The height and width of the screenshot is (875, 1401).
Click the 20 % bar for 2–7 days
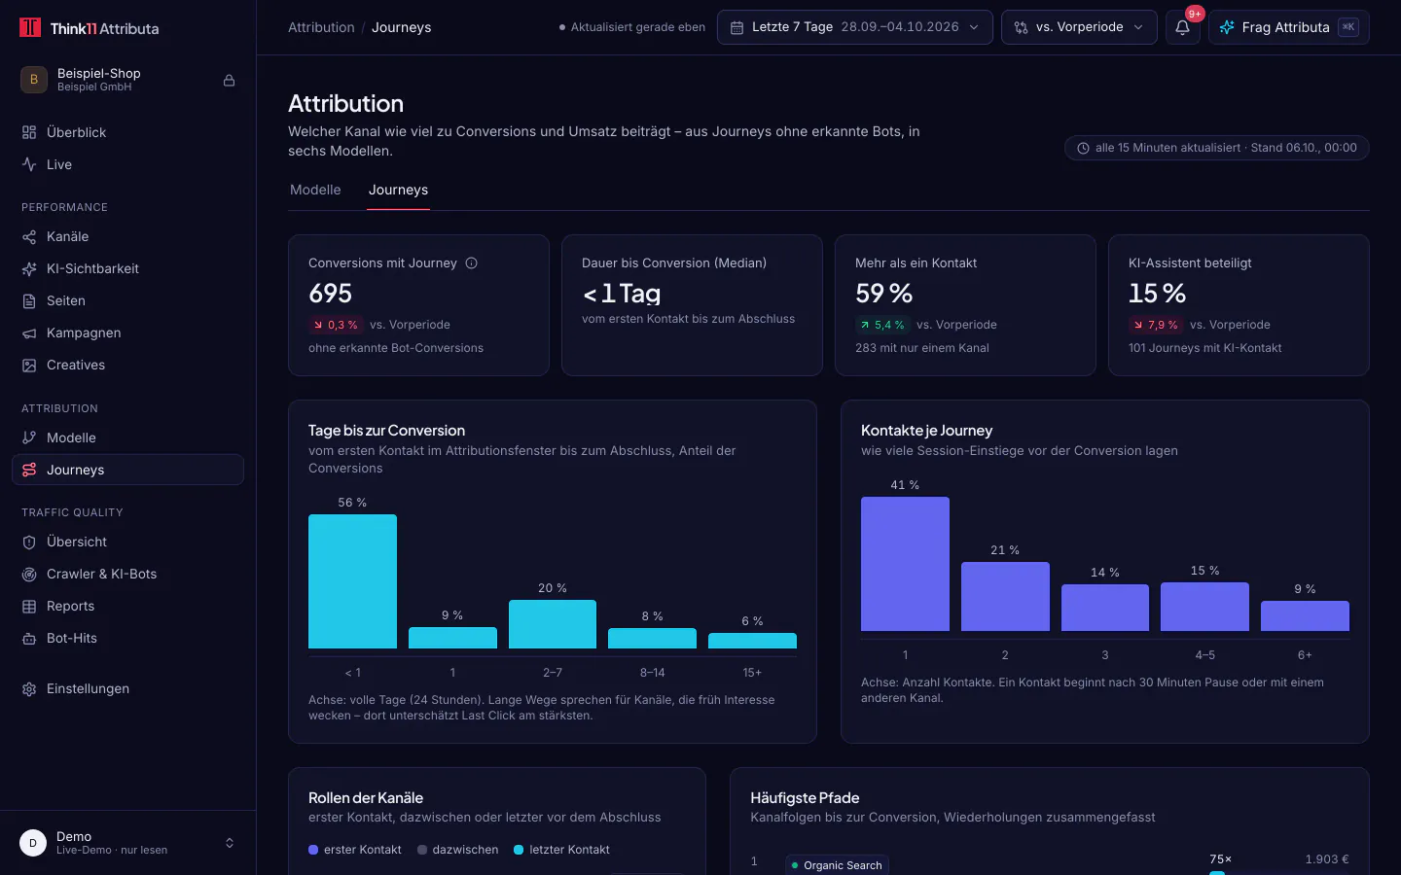click(x=553, y=624)
